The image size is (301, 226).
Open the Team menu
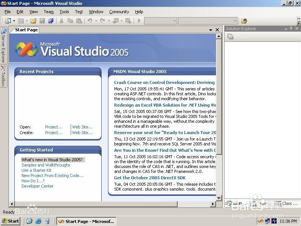tap(49, 12)
